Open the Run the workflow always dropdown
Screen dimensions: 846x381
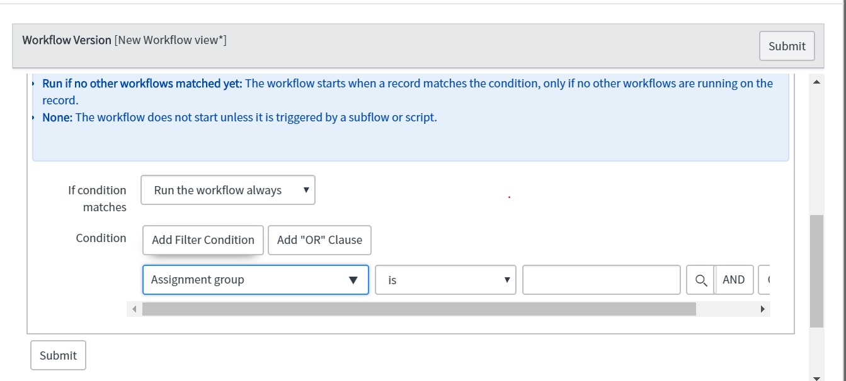(228, 189)
